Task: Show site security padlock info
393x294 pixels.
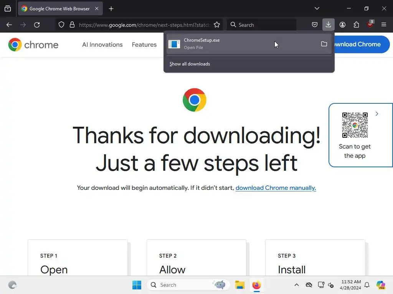Action: pos(72,25)
